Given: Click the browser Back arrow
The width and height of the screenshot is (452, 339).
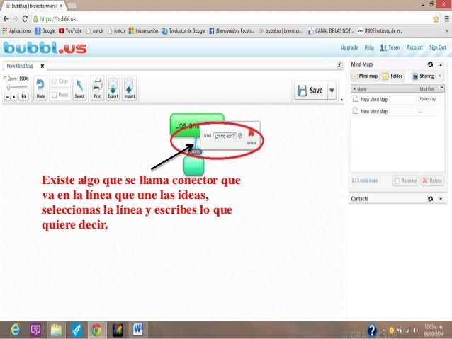Looking at the screenshot, I should [x=6, y=19].
